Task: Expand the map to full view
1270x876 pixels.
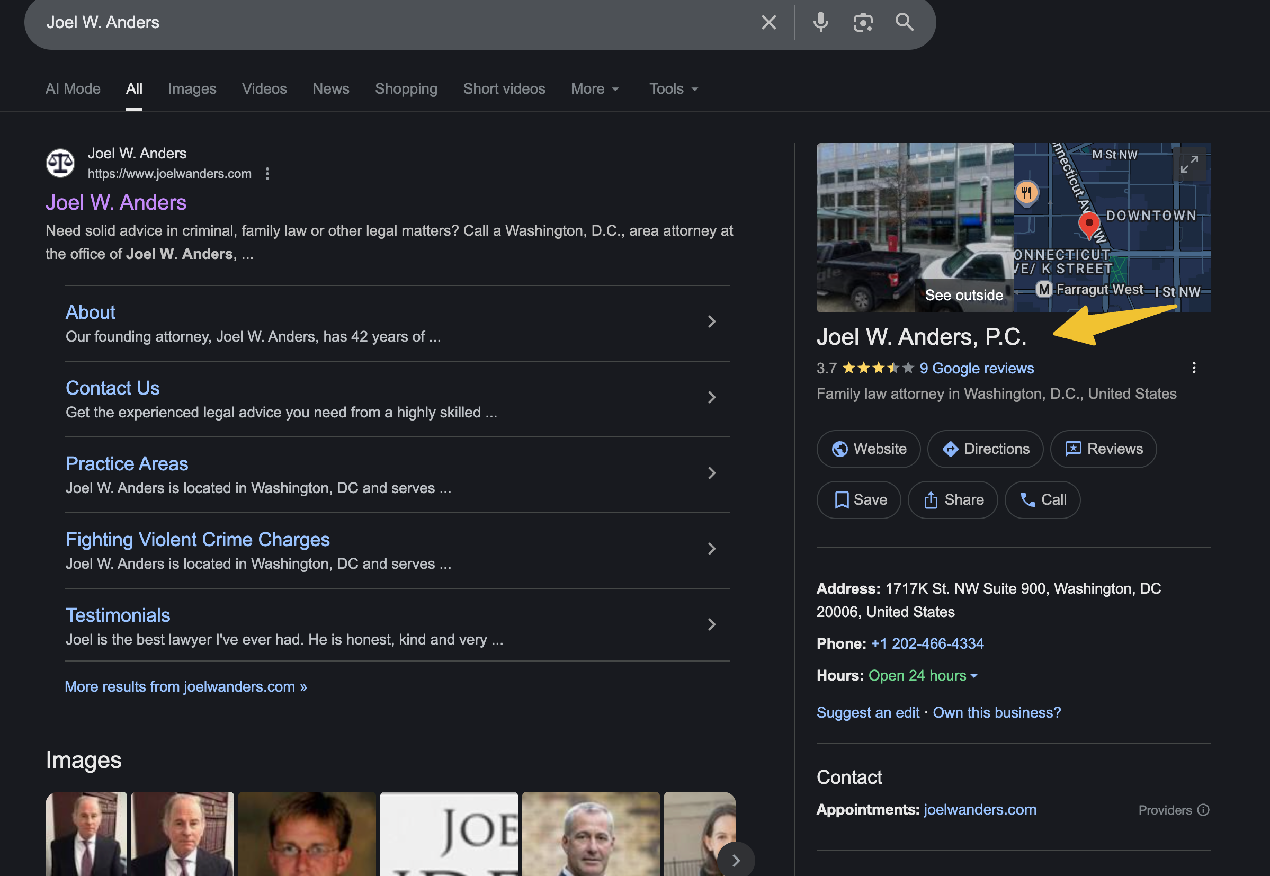Action: click(x=1189, y=164)
